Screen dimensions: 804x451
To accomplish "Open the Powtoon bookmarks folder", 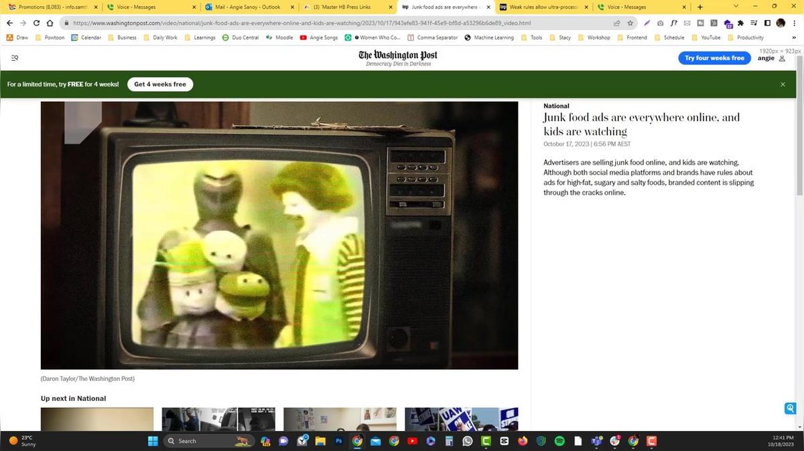I will pos(50,37).
